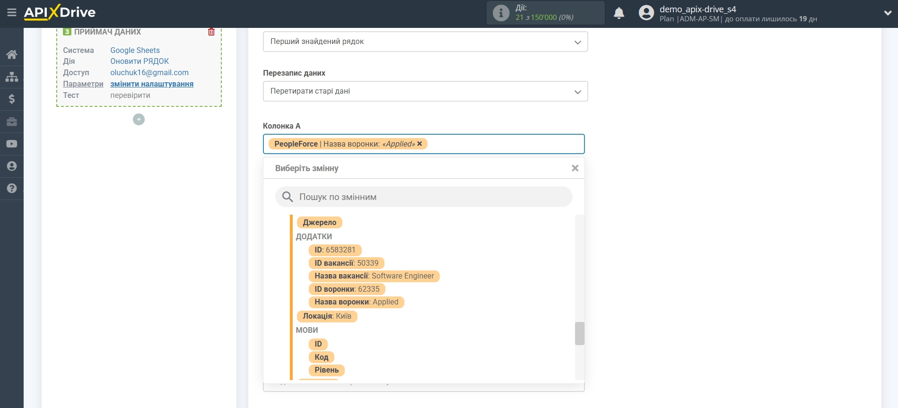Open the home icon in sidebar
The width and height of the screenshot is (898, 408).
point(12,54)
